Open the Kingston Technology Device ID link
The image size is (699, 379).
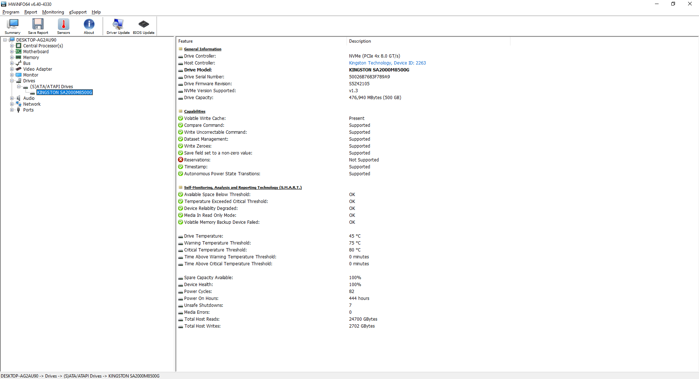(387, 63)
